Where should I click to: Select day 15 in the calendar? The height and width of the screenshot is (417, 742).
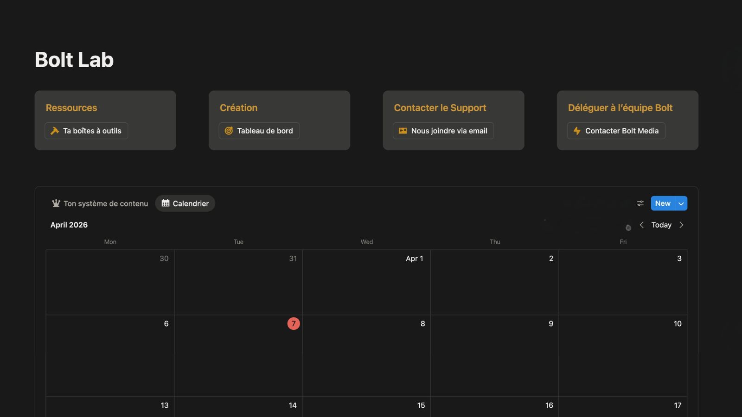tap(366, 407)
